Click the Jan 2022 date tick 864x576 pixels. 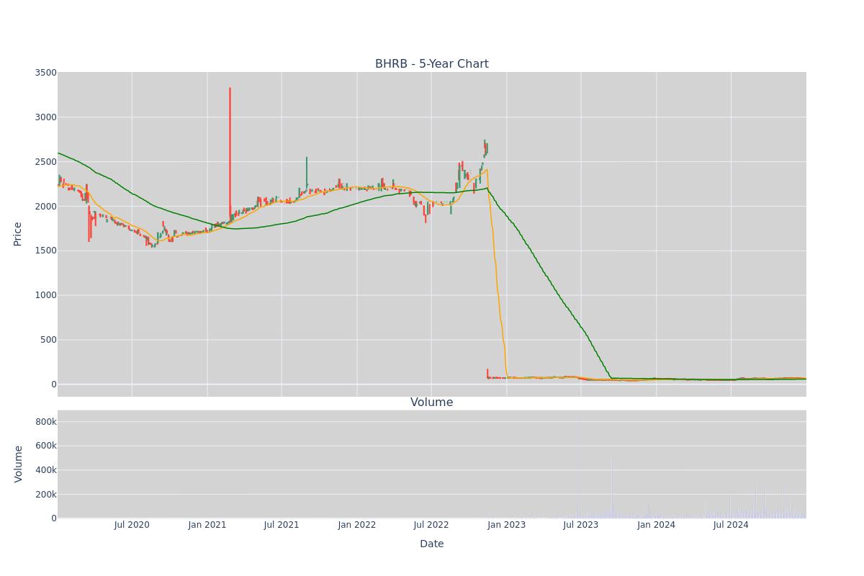[x=357, y=525]
